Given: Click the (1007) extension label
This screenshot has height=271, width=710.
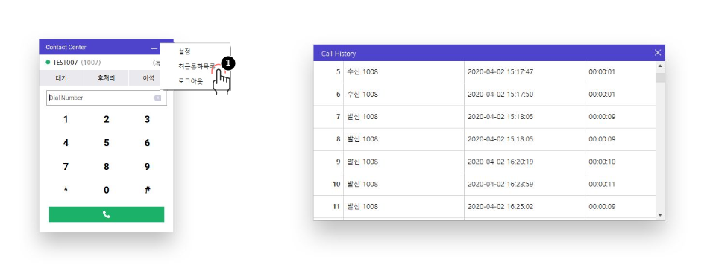Looking at the screenshot, I should tap(90, 63).
